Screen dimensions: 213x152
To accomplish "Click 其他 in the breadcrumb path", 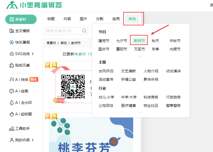I will (64, 43).
